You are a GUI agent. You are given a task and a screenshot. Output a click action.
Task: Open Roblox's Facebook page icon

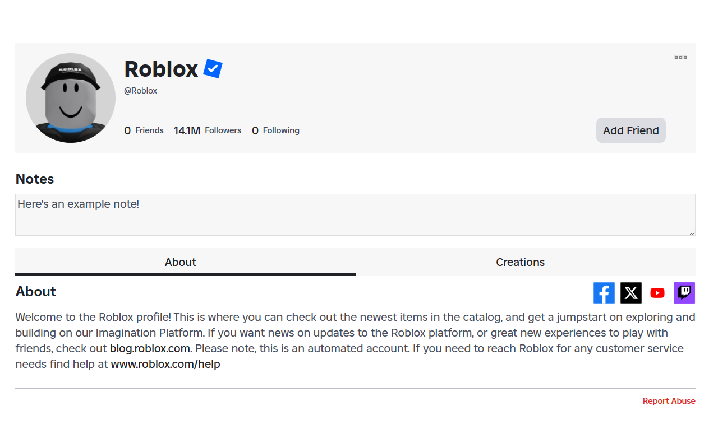click(604, 292)
